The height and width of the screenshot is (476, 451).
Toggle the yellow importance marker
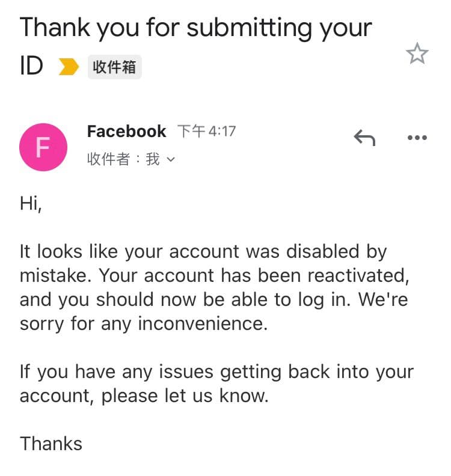pyautogui.click(x=69, y=67)
